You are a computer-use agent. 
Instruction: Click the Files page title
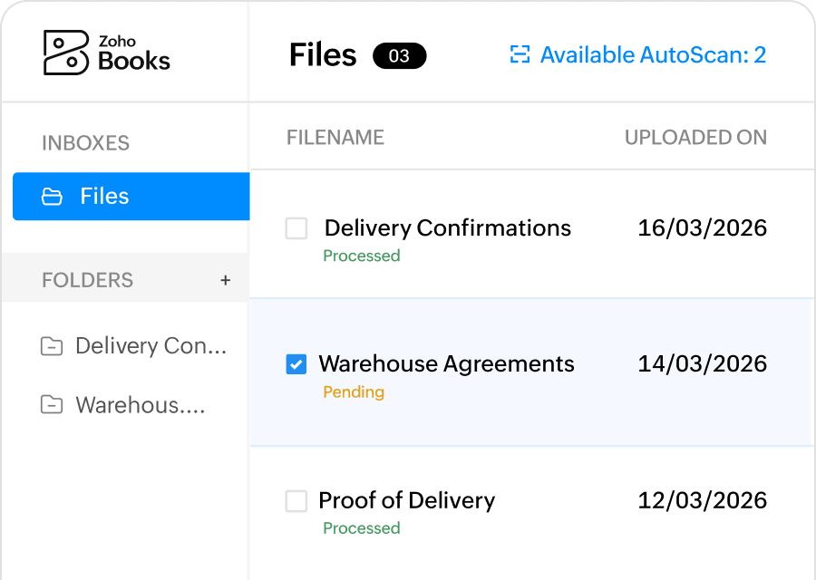[x=323, y=55]
